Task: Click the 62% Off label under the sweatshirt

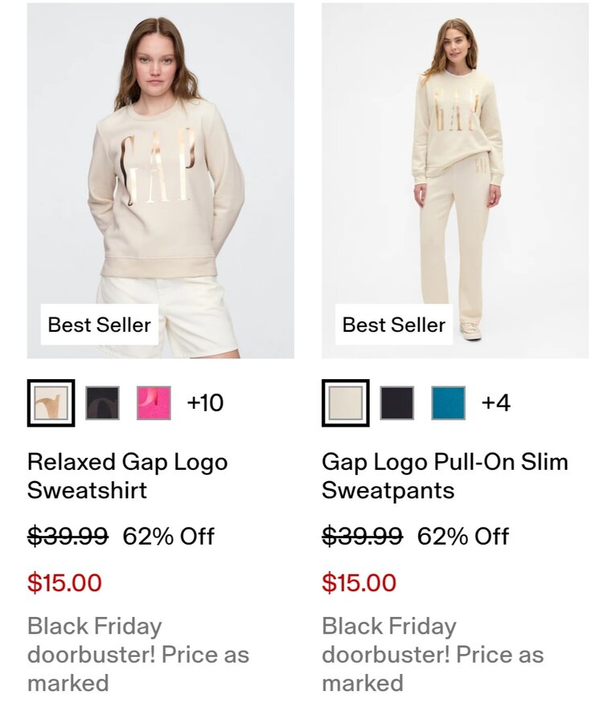Action: click(x=168, y=536)
